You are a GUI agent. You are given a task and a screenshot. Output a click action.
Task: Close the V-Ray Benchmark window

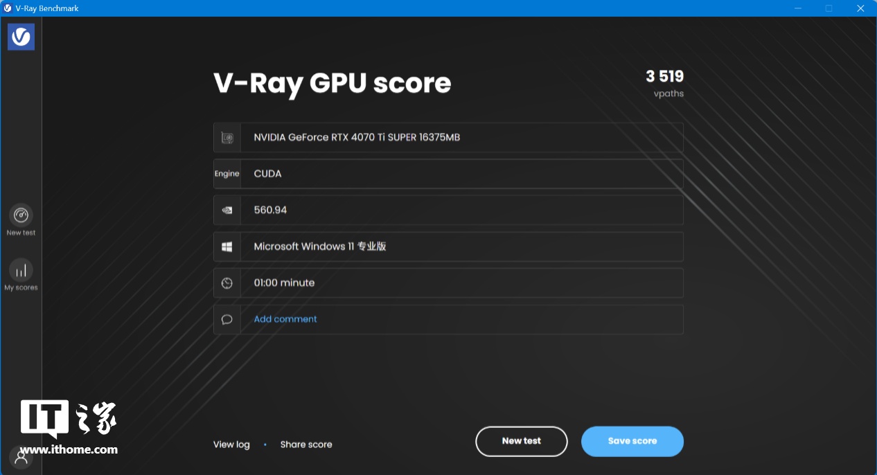point(860,8)
